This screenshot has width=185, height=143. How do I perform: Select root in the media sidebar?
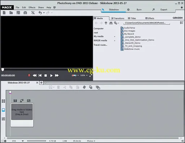(96, 33)
